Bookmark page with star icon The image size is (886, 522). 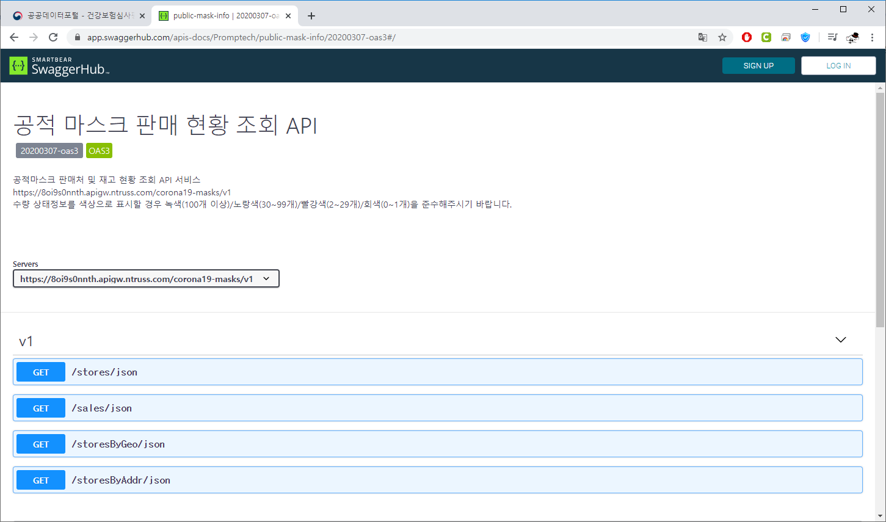tap(722, 37)
